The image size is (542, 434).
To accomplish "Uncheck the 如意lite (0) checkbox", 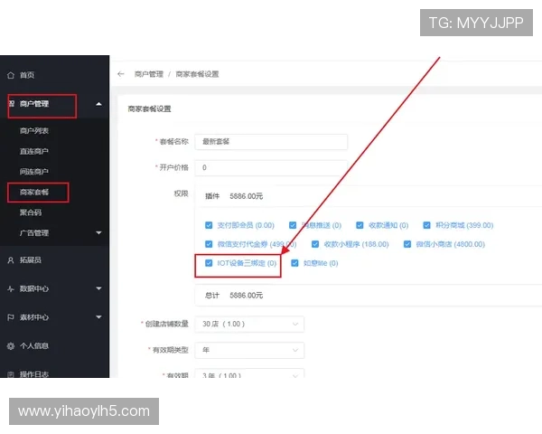I will click(x=294, y=263).
